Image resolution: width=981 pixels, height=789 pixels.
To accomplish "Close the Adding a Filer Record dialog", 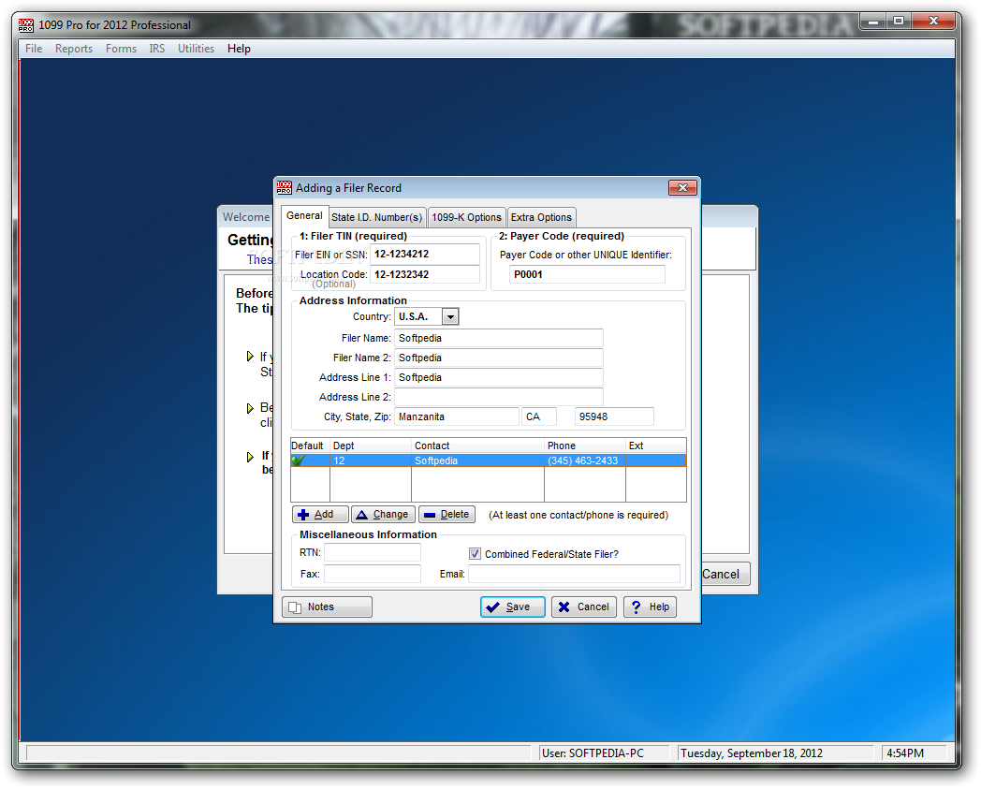I will pos(682,188).
